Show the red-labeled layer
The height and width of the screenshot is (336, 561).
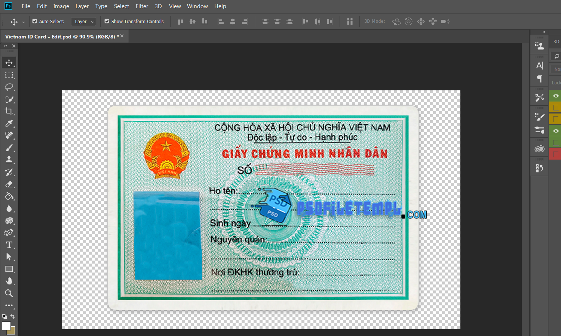coord(556,154)
